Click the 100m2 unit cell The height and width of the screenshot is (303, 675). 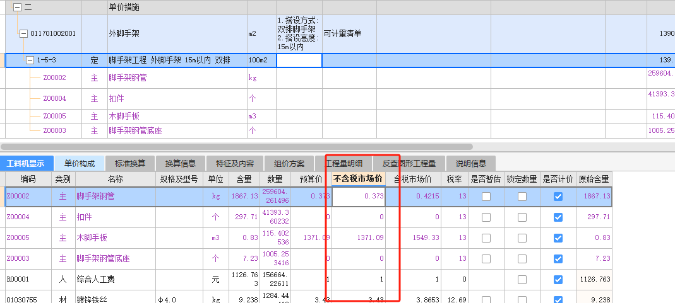261,60
